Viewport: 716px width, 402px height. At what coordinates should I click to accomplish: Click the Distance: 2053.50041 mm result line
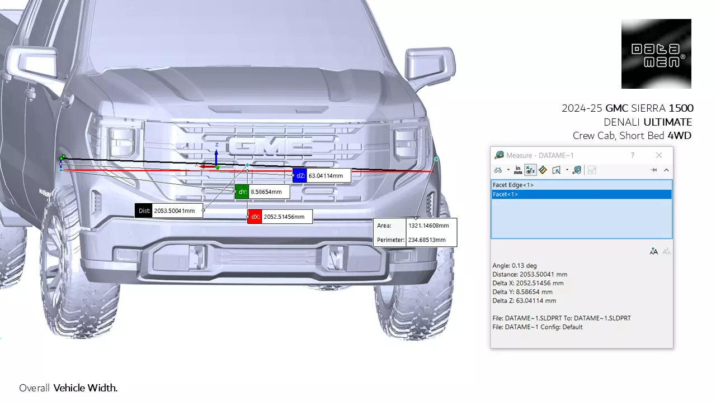coord(530,275)
